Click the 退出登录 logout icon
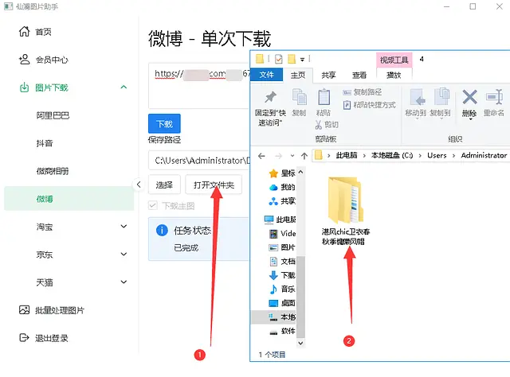This screenshot has height=377, width=510. (x=25, y=338)
